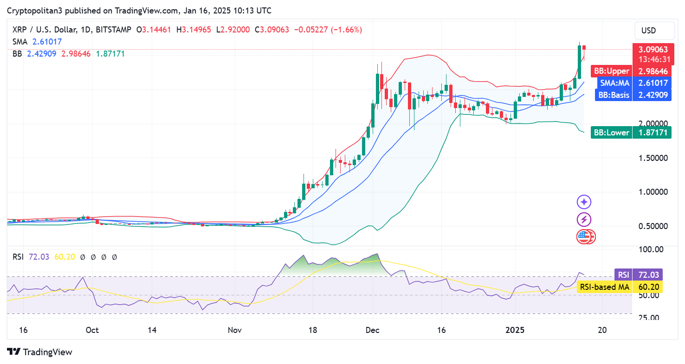
Task: Select the purple RSI value label
Action: (x=623, y=275)
